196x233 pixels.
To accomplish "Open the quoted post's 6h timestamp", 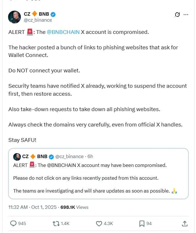I will coord(90,156).
